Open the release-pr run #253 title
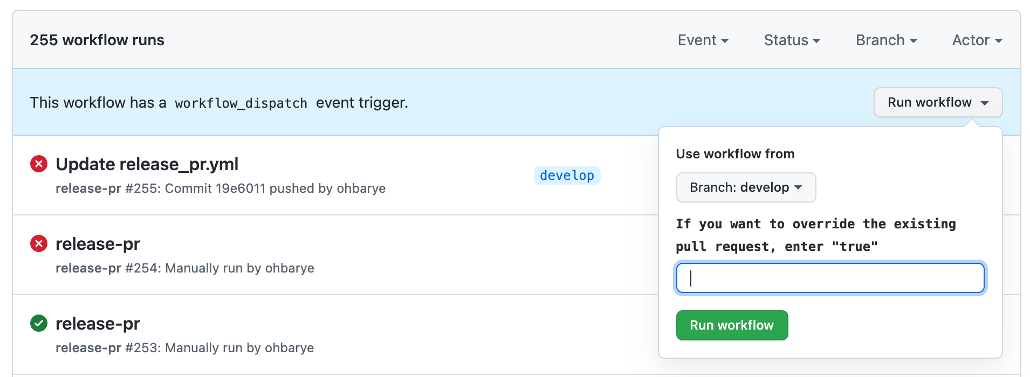Screen dimensions: 1030x377 coord(98,324)
